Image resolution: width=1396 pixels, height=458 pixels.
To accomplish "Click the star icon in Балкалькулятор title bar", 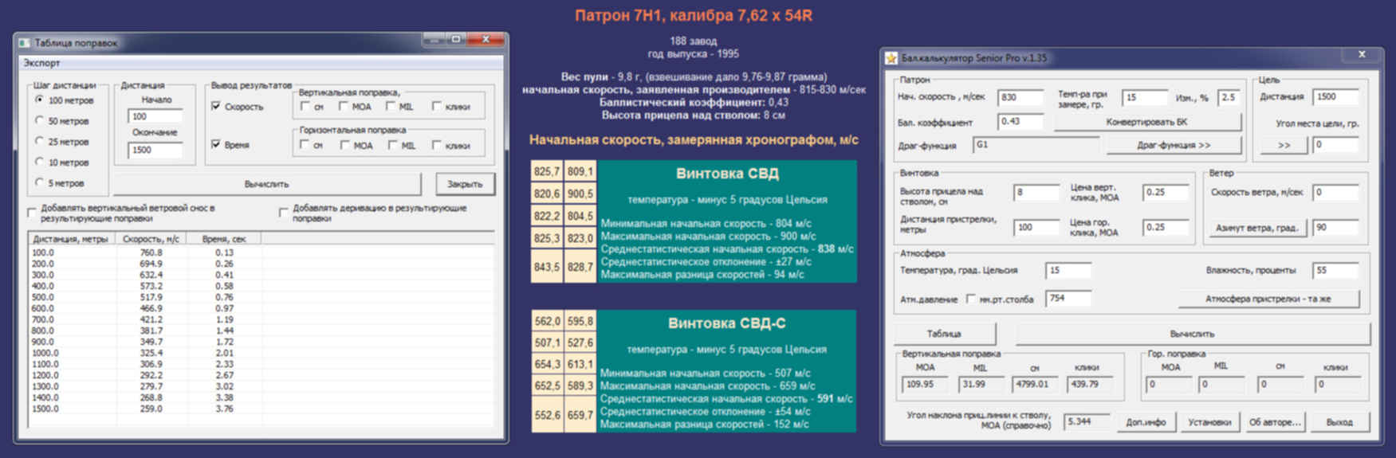I will (x=891, y=58).
